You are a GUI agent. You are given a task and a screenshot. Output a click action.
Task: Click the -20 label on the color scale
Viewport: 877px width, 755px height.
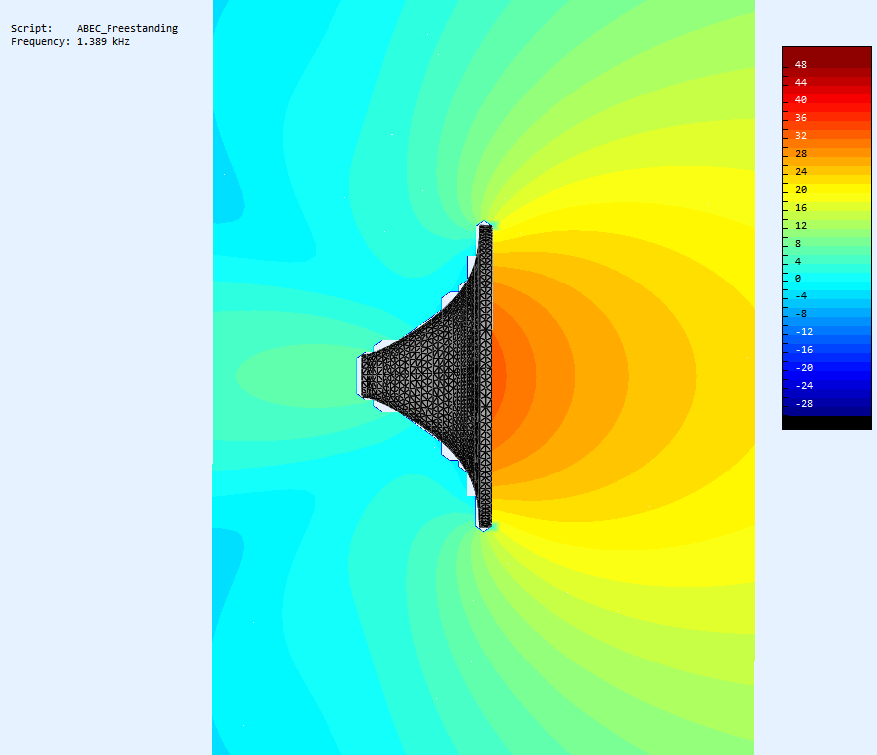click(804, 368)
